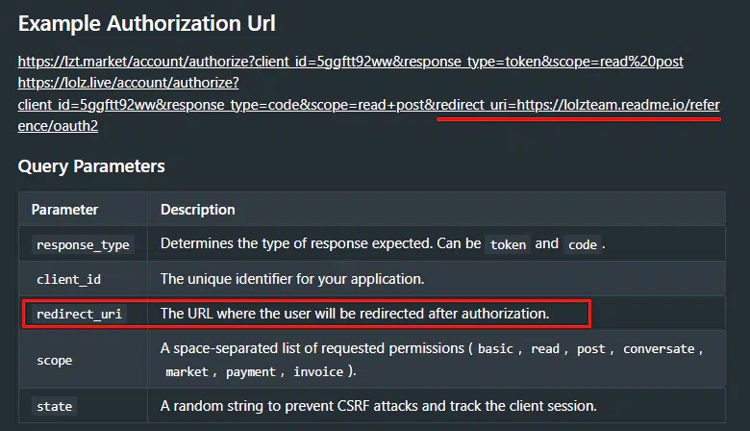Click the token value in response_type description
This screenshot has height=431, width=750.
[508, 244]
